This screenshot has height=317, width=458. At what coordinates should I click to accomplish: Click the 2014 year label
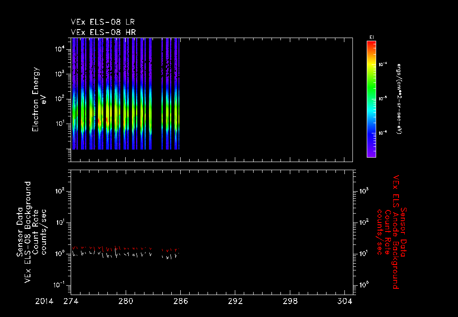(45, 301)
